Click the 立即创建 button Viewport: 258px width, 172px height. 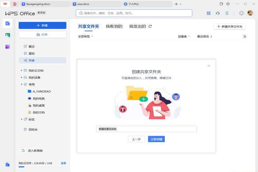156,139
